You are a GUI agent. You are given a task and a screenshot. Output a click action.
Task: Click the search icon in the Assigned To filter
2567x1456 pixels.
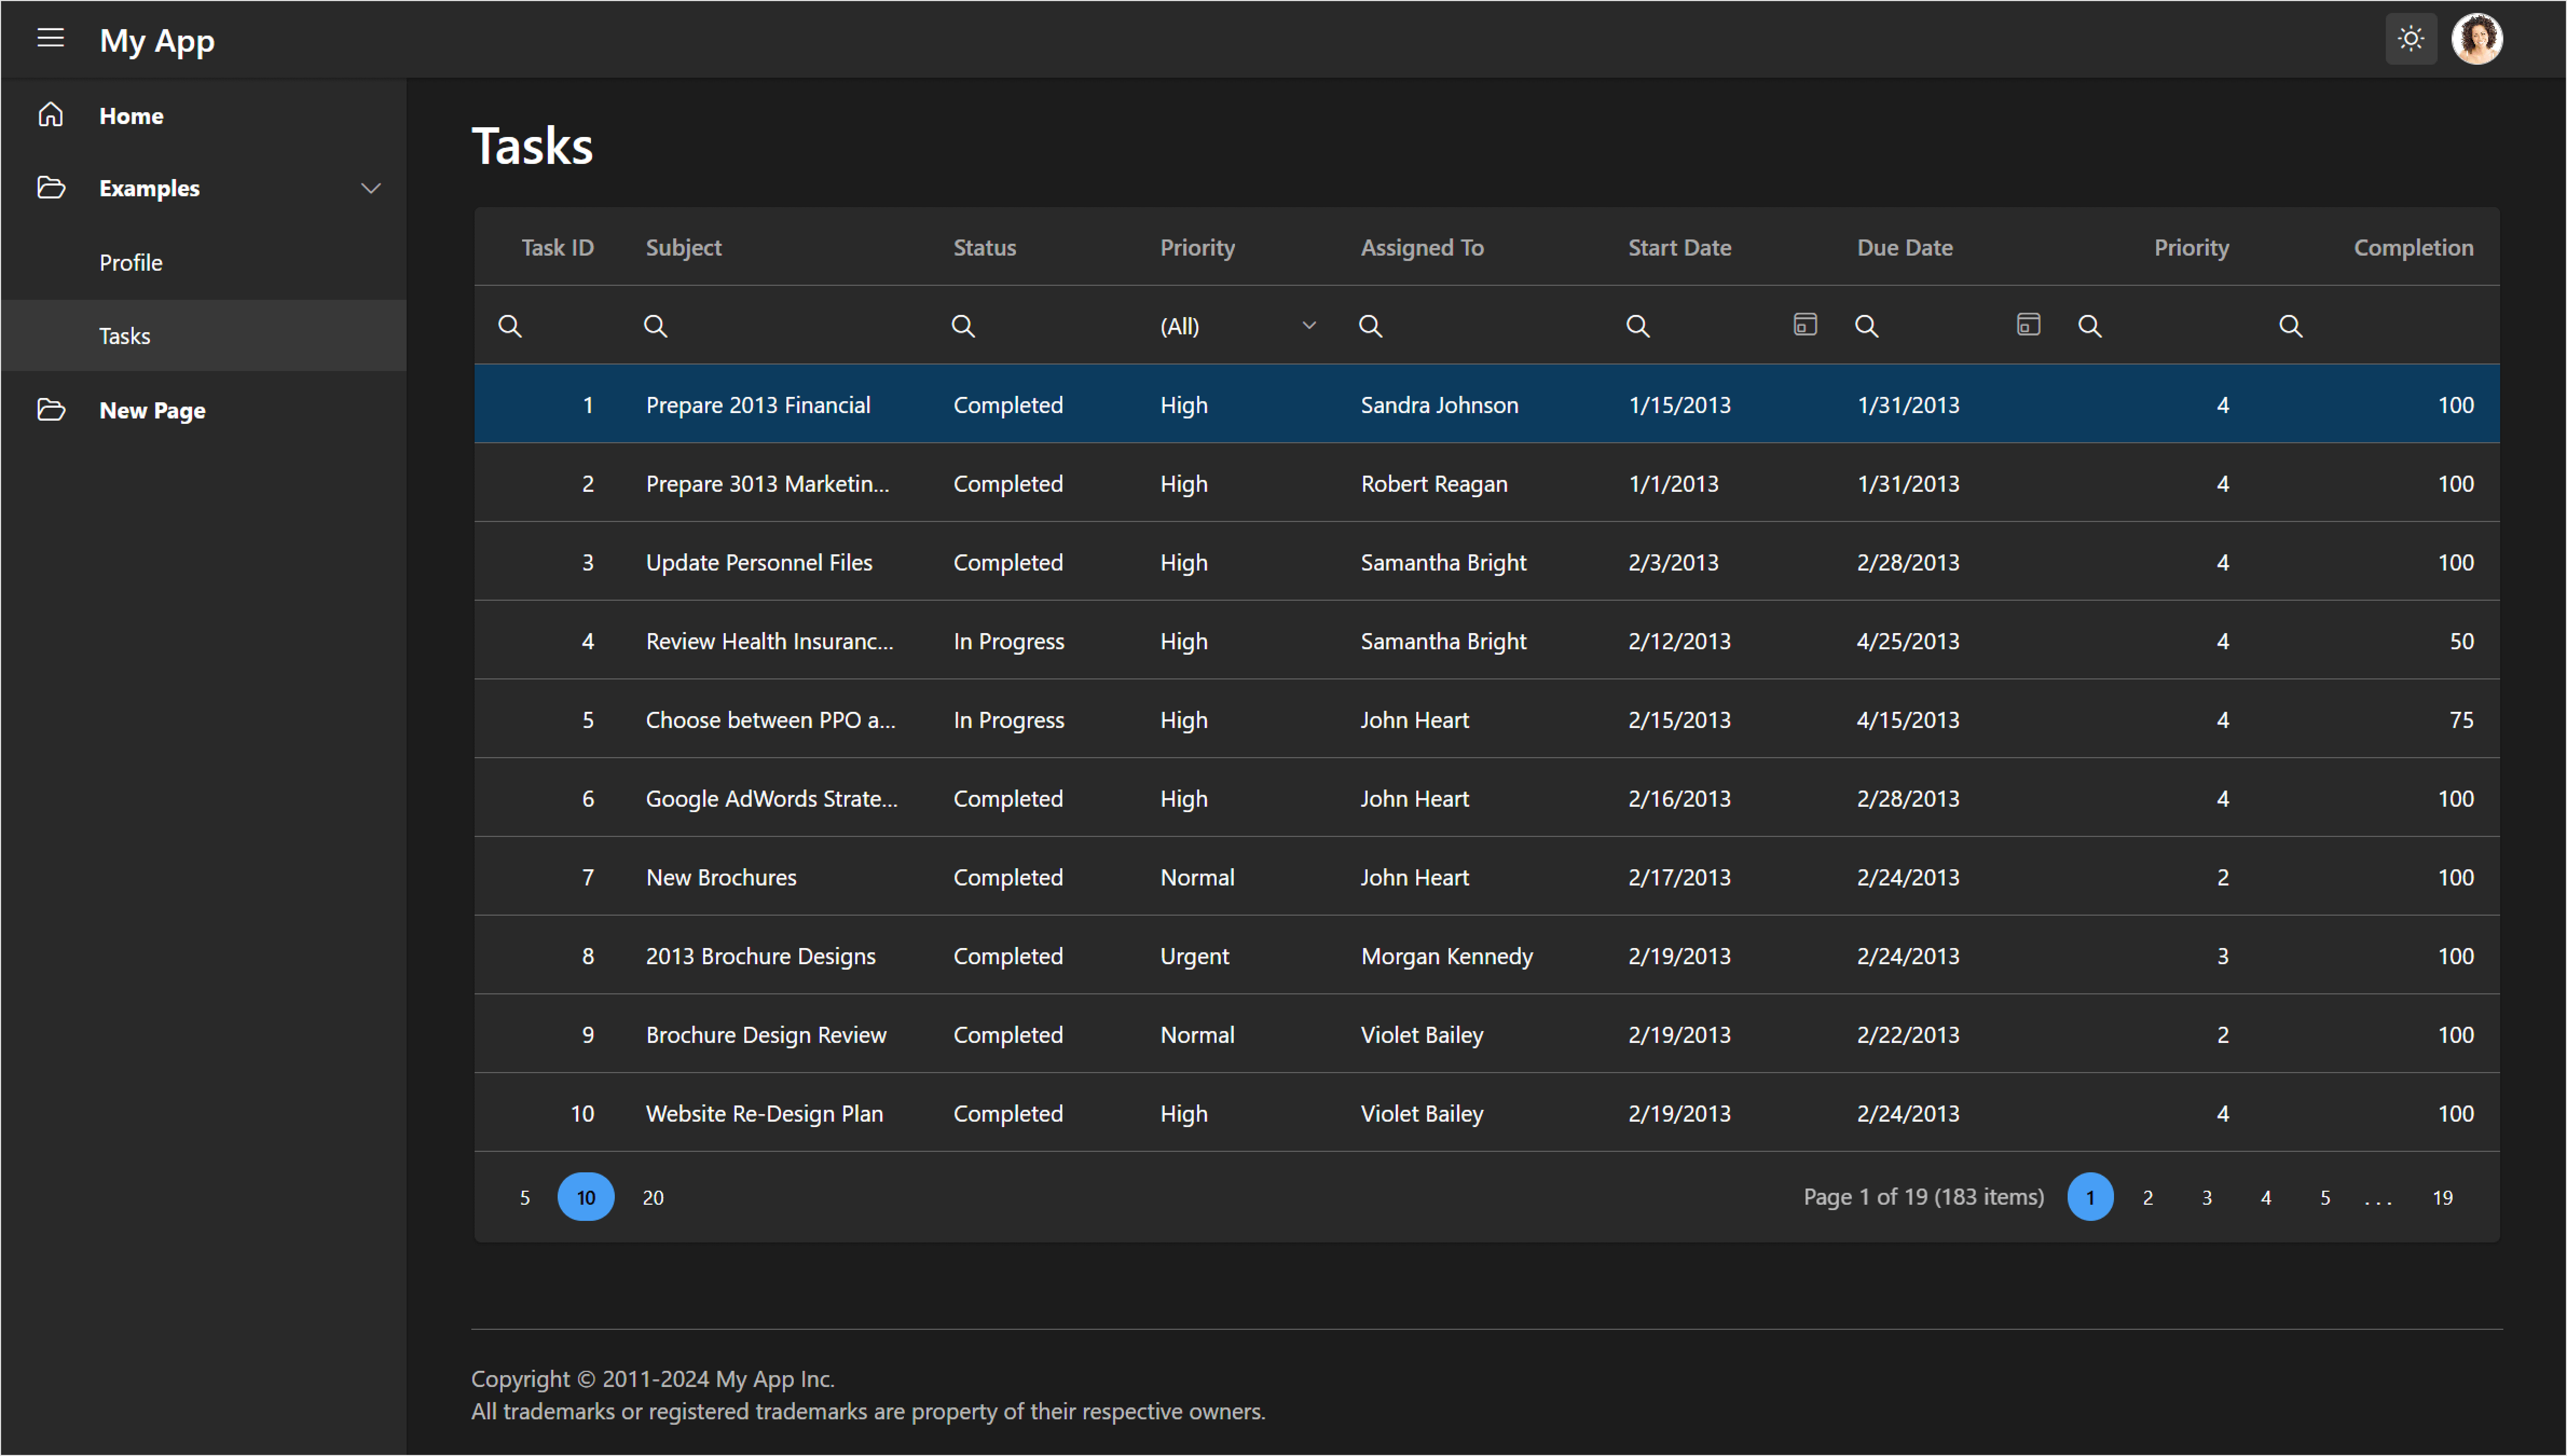1370,325
